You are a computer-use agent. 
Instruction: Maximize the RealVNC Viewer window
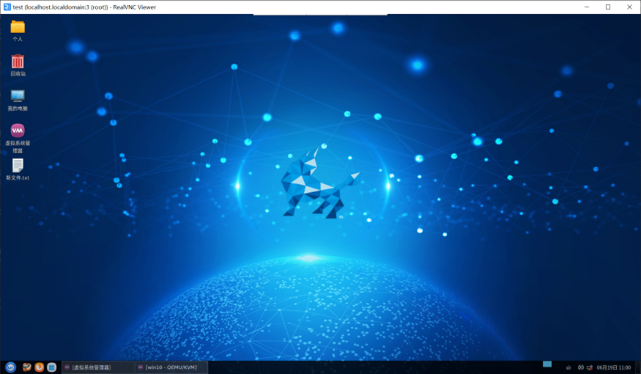(x=608, y=7)
